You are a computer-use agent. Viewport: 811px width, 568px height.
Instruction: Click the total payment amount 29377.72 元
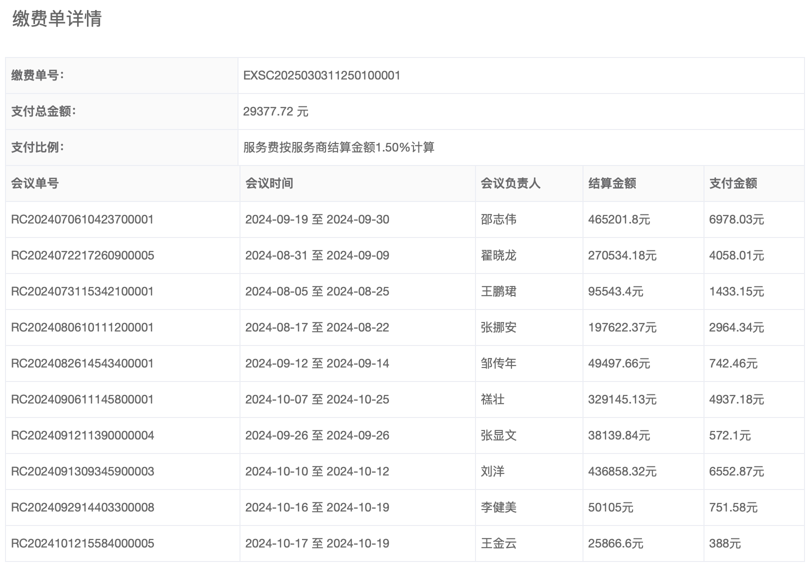point(275,111)
